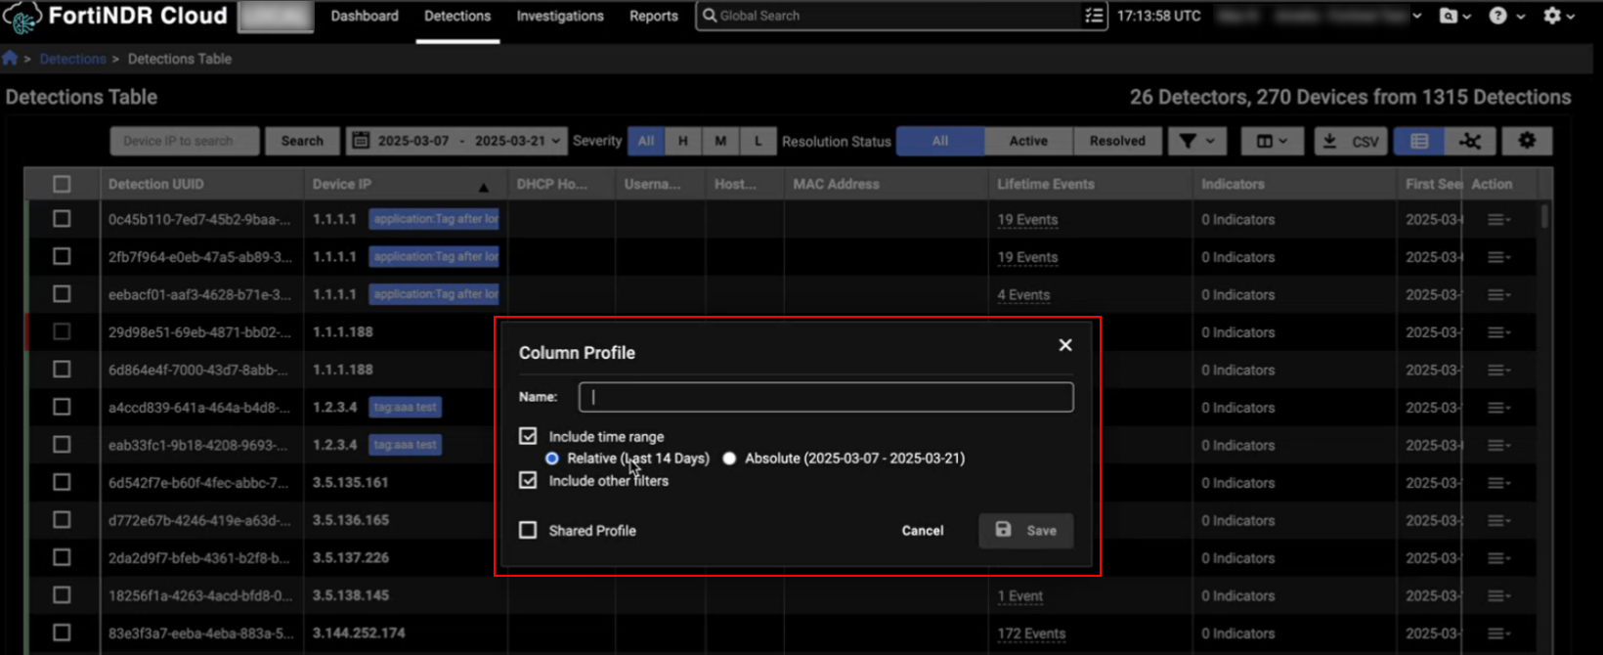Filter Resolution Status to Active
The width and height of the screenshot is (1603, 655).
click(x=1028, y=141)
